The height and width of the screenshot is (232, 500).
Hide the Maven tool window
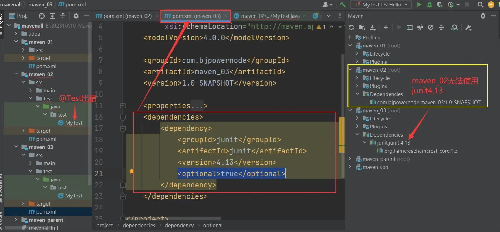click(x=494, y=16)
